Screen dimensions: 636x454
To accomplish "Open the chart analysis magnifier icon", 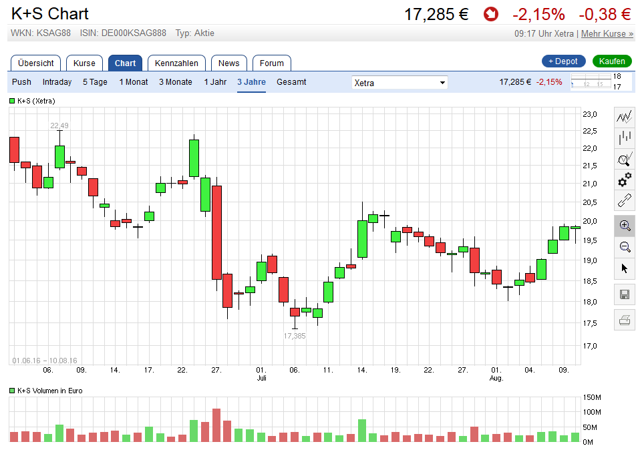I will (624, 159).
